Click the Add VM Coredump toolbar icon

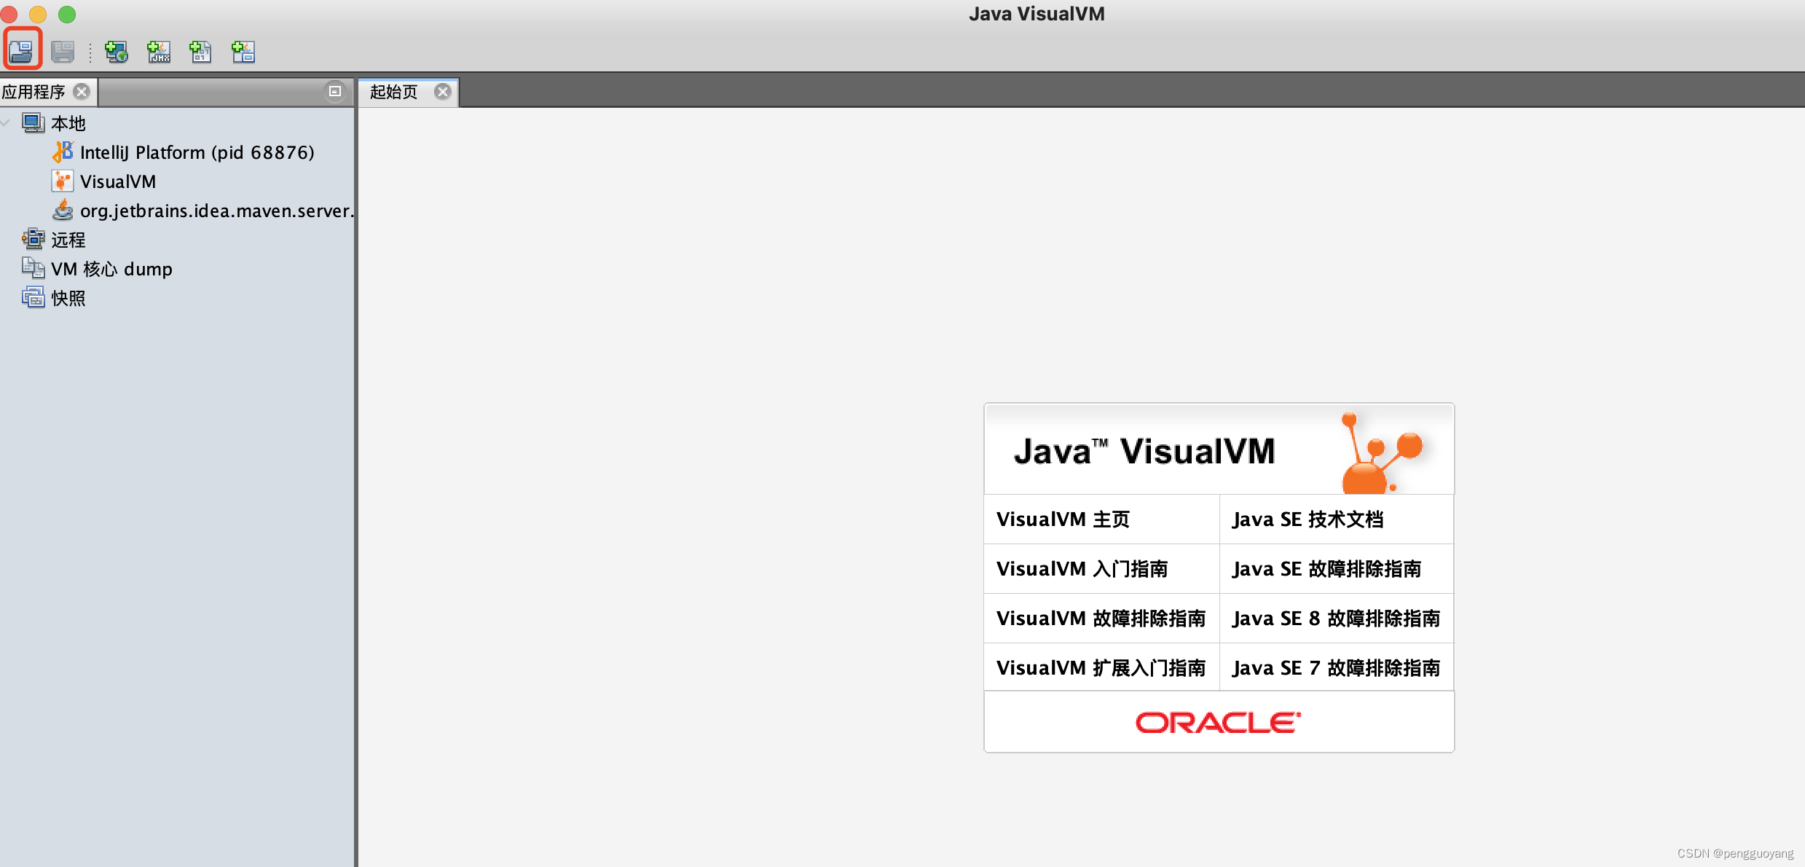(201, 51)
